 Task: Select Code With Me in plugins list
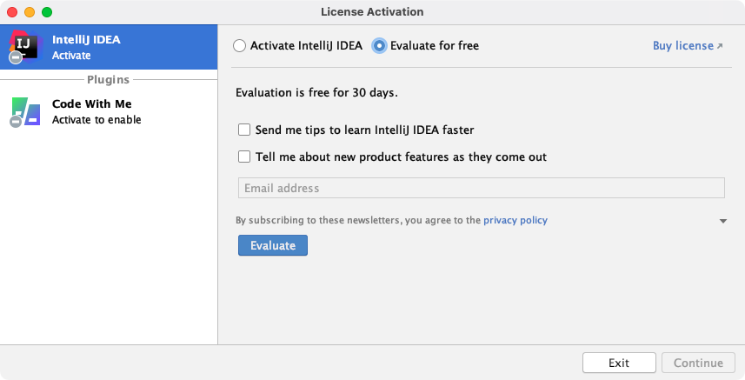click(x=109, y=111)
